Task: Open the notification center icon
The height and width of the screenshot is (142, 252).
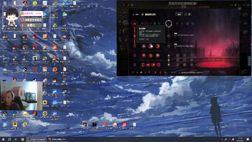Action: (248, 139)
